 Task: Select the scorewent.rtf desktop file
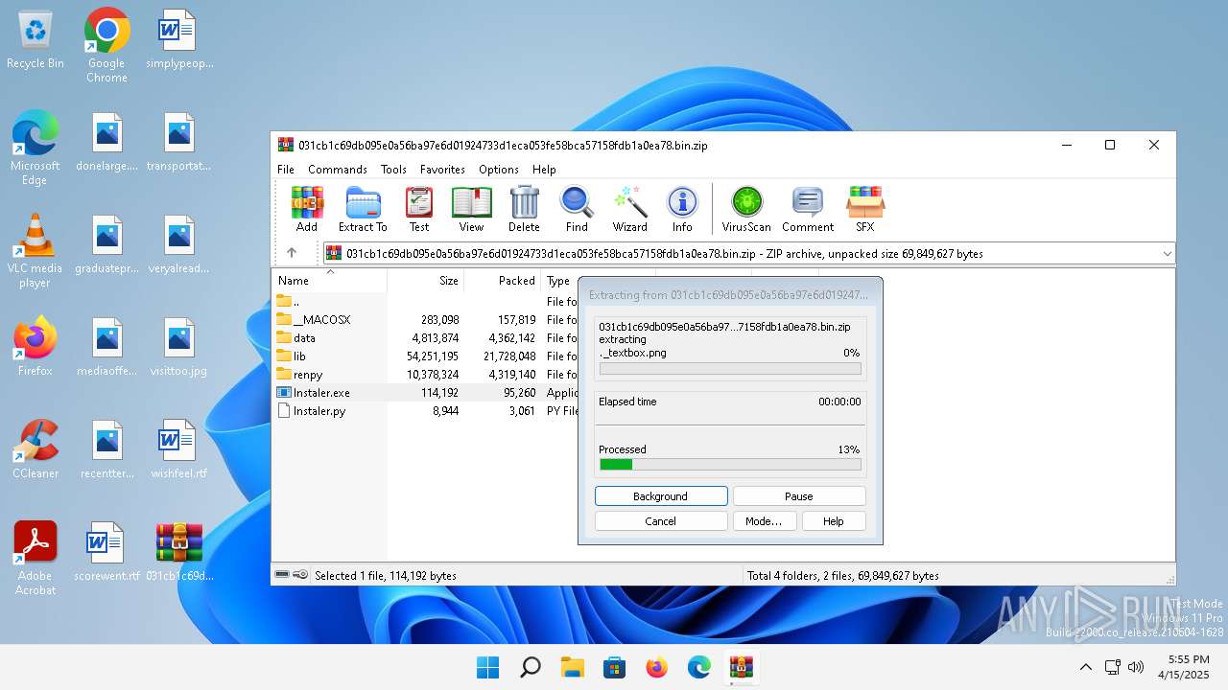pyautogui.click(x=106, y=552)
